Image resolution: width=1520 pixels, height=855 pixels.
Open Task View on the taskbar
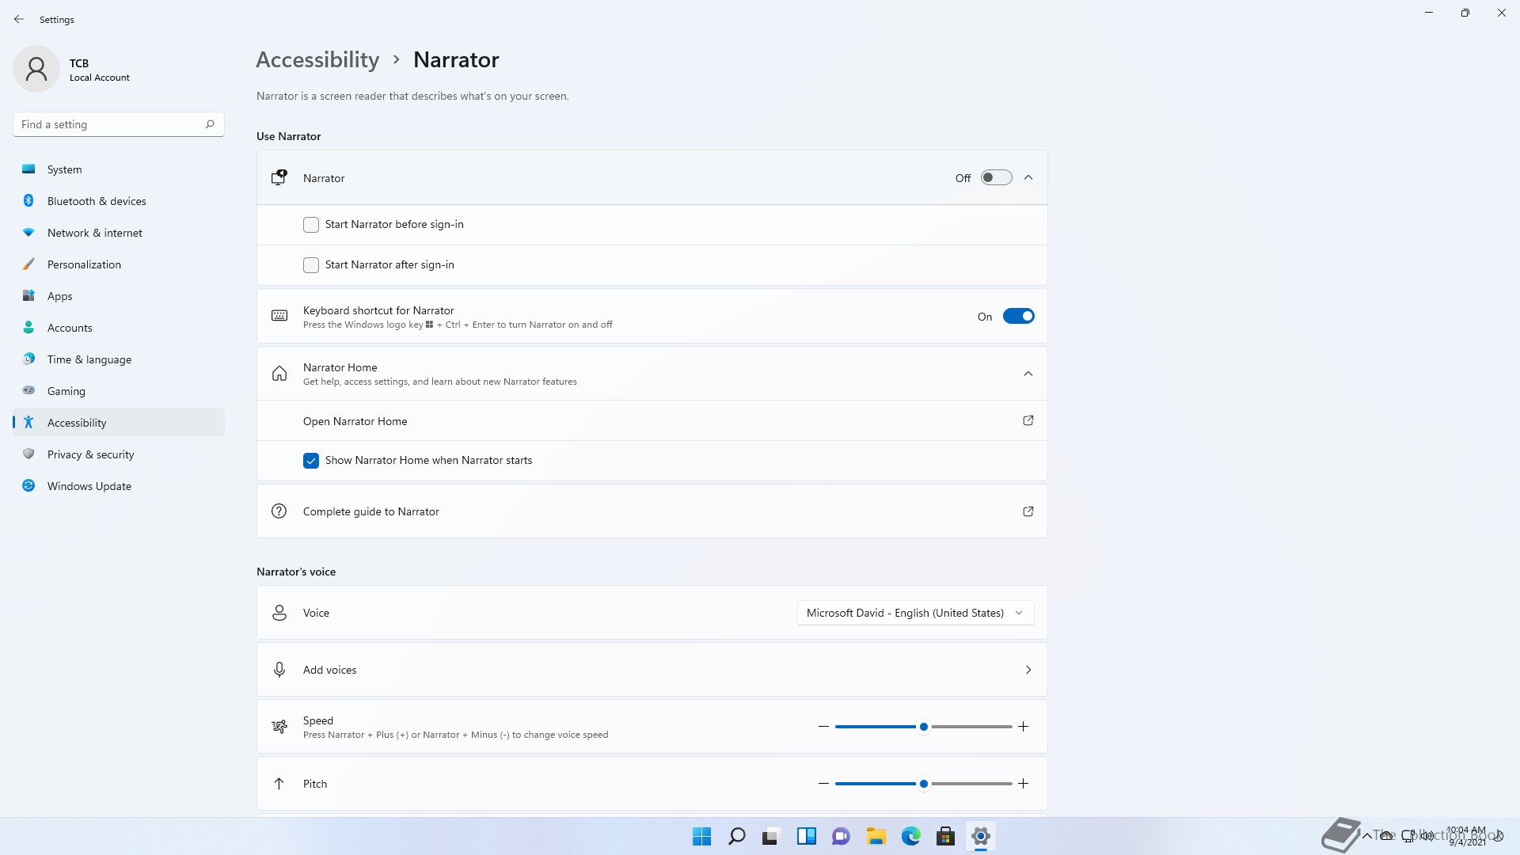(x=771, y=836)
